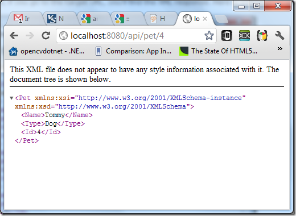Click the globe icon in address bar
Image resolution: width=296 pixels, height=216 pixels.
click(x=63, y=35)
